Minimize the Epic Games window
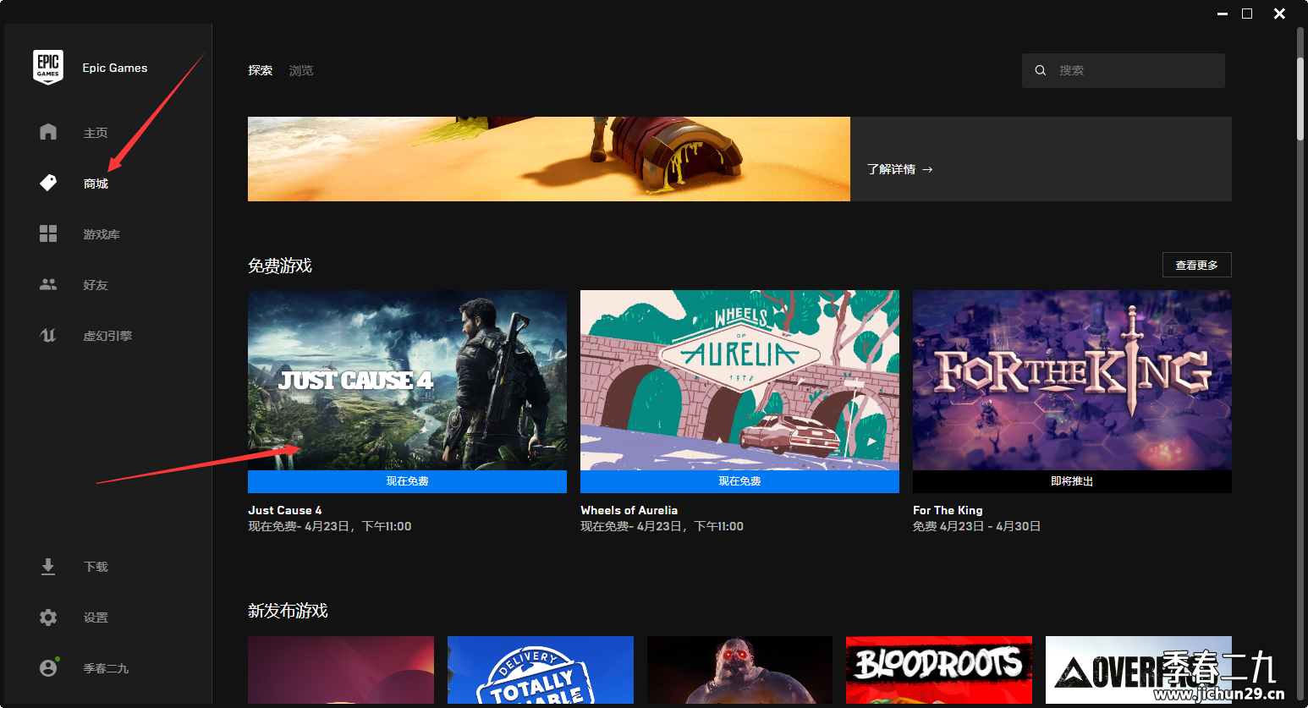1308x708 pixels. [1222, 14]
